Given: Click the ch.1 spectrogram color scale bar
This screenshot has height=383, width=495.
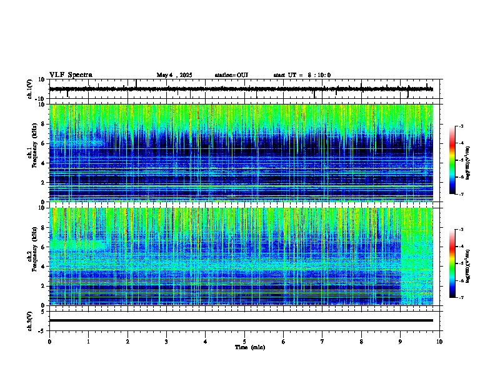Looking at the screenshot, I should point(452,160).
